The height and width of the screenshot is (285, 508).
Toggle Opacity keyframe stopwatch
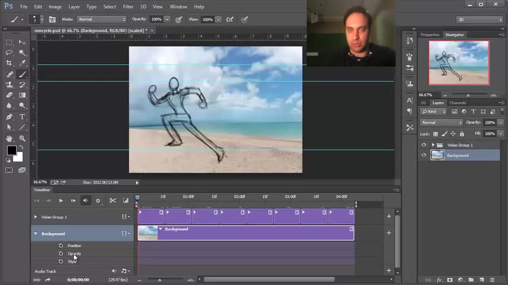[61, 254]
